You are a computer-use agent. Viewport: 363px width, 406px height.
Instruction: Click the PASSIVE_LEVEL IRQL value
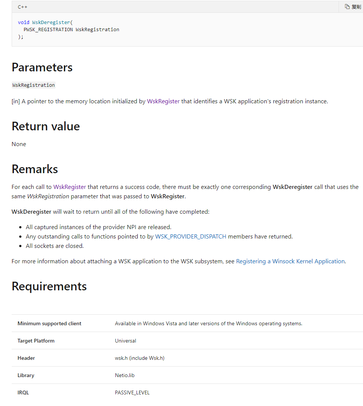[132, 392]
